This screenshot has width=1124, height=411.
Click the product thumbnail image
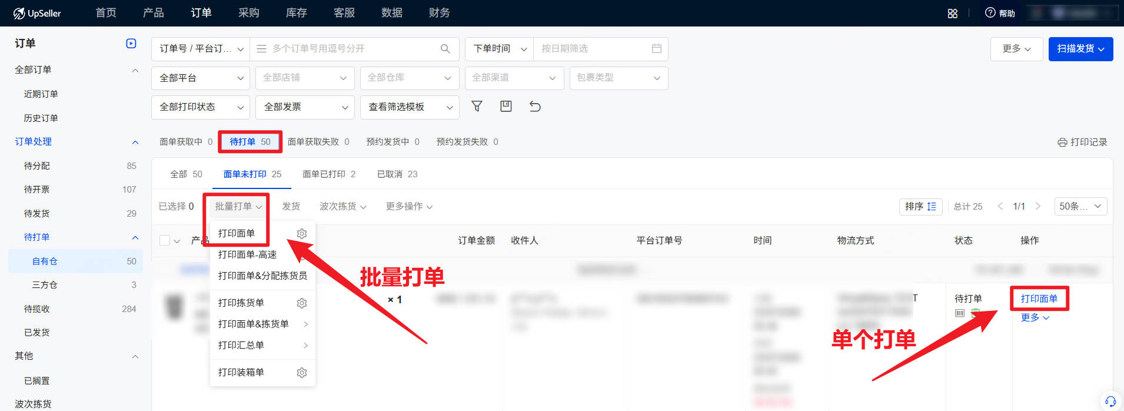click(175, 307)
